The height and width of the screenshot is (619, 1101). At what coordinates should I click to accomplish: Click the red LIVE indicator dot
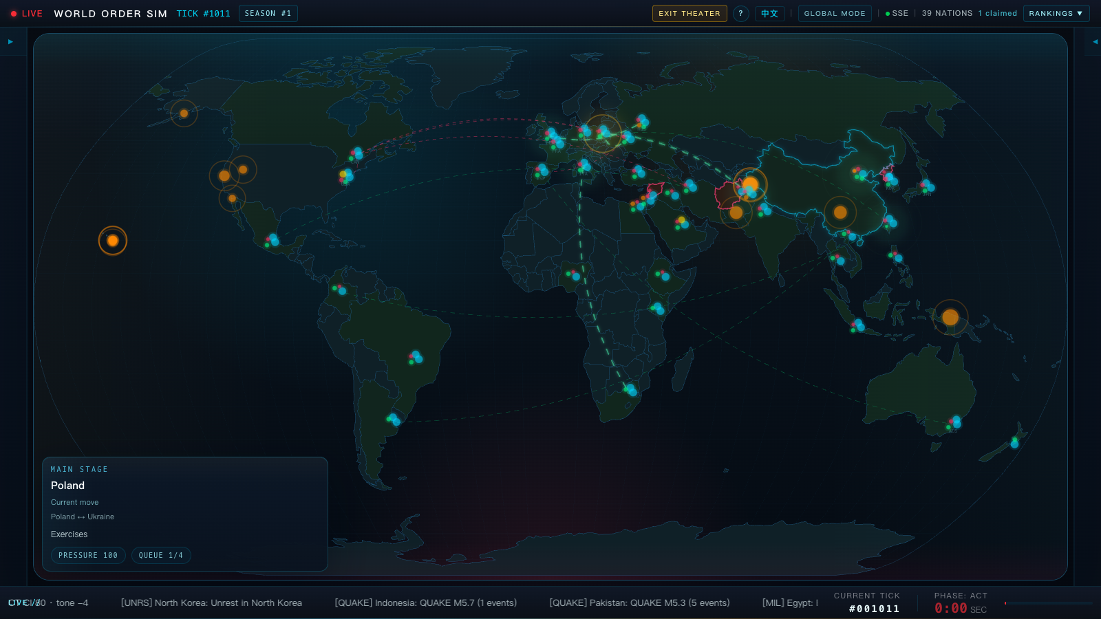coord(14,13)
